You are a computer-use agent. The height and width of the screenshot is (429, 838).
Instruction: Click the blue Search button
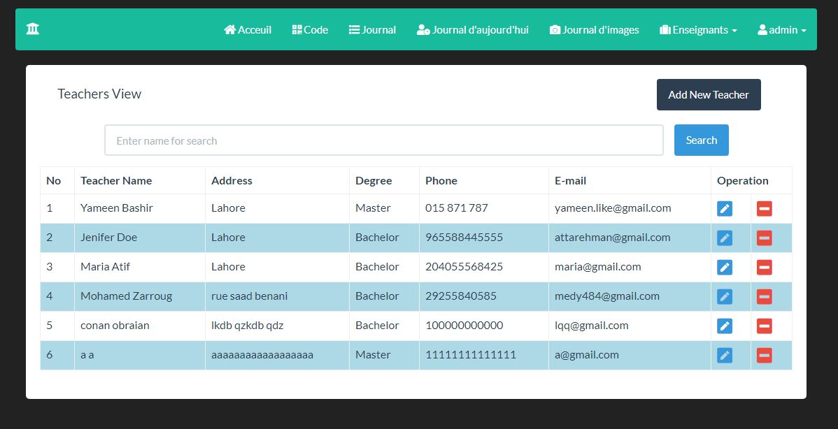tap(701, 140)
